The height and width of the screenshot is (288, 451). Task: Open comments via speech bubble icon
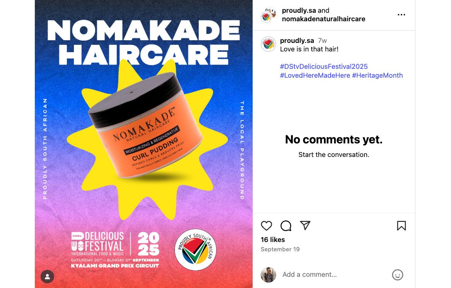[x=286, y=226]
